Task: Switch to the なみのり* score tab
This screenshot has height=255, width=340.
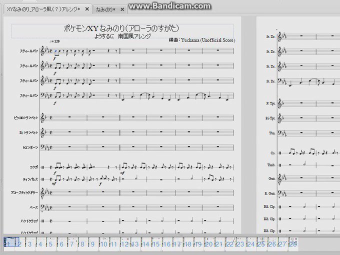Action: point(105,9)
